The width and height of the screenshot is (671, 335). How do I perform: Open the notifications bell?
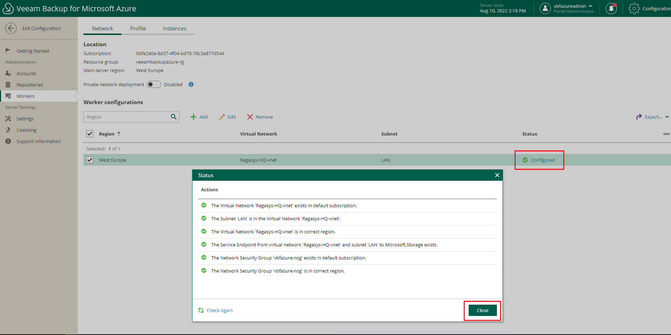click(x=611, y=8)
